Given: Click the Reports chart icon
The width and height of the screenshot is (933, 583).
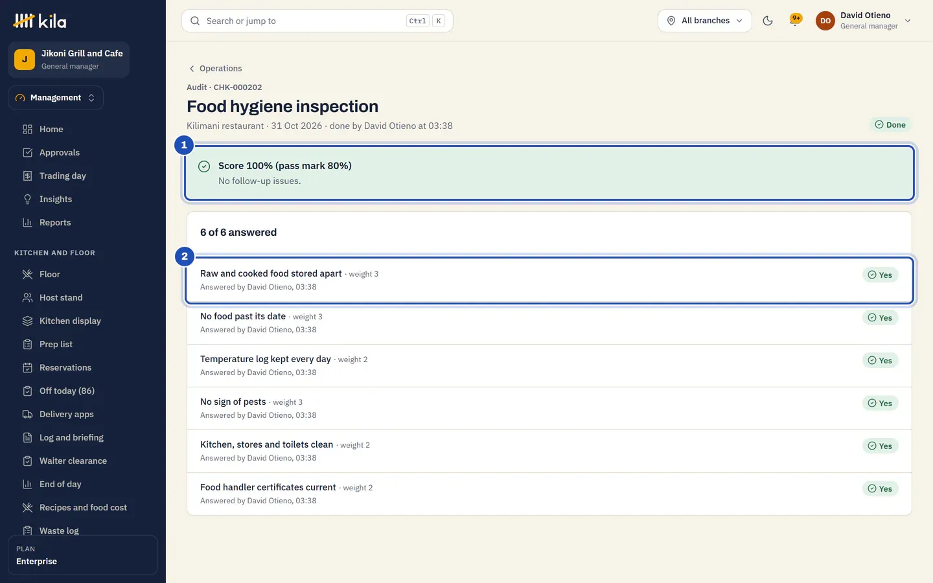Looking at the screenshot, I should point(27,222).
